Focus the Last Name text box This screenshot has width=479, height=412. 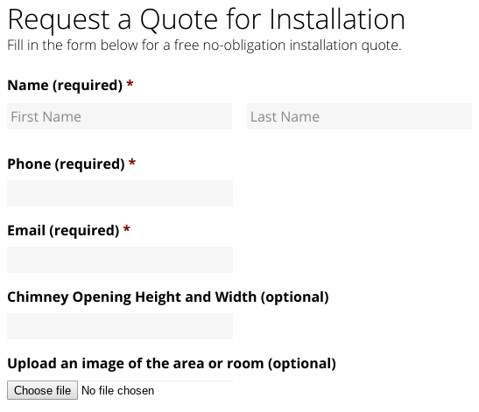(x=359, y=116)
